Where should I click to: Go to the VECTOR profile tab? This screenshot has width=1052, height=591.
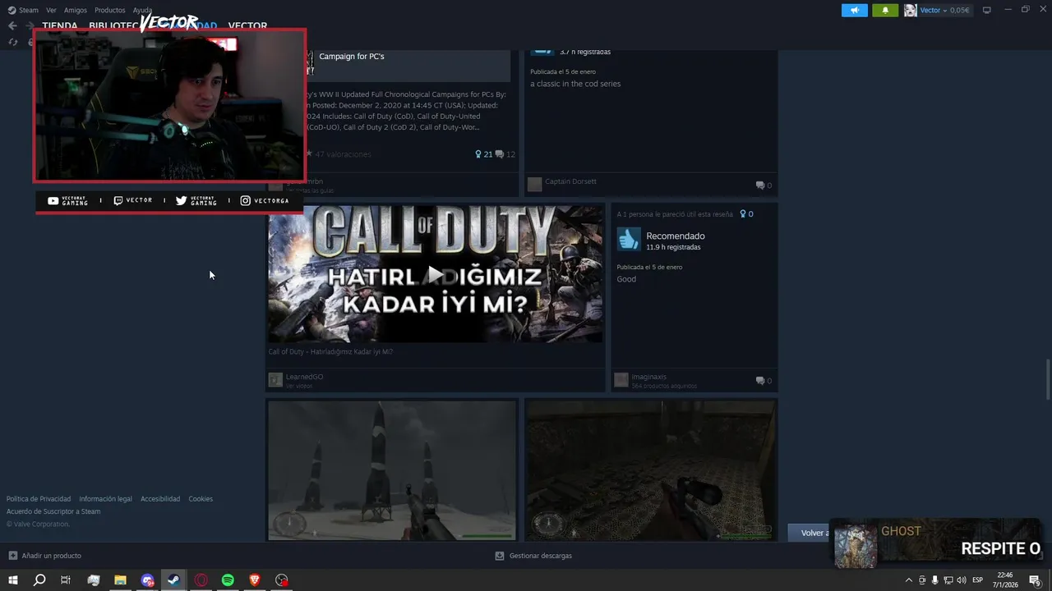pyautogui.click(x=247, y=26)
